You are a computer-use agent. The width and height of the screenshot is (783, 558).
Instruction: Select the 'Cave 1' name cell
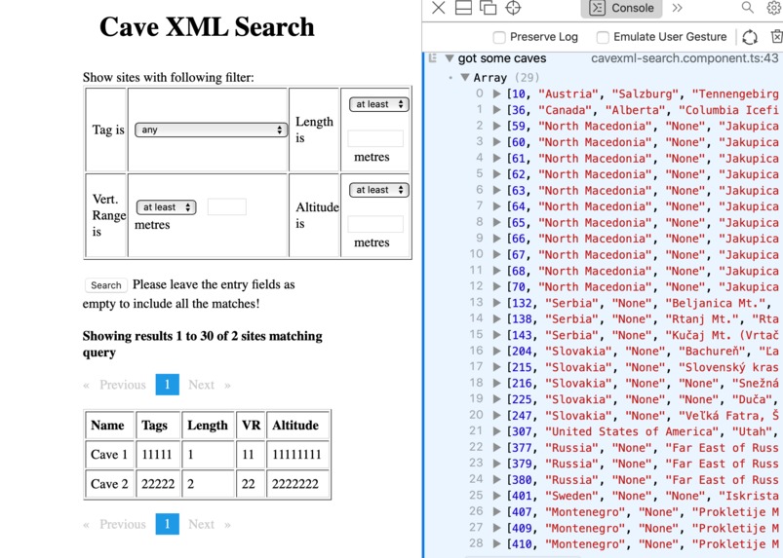(x=109, y=454)
